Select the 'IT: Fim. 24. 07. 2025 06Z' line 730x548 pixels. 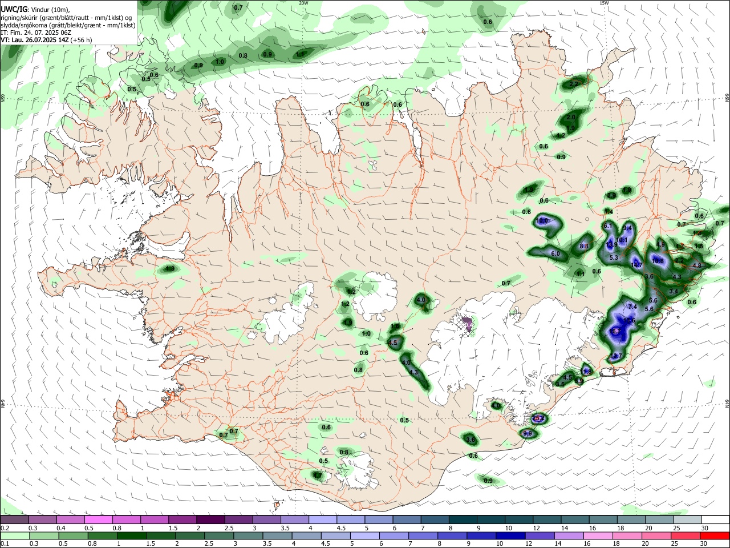click(36, 33)
